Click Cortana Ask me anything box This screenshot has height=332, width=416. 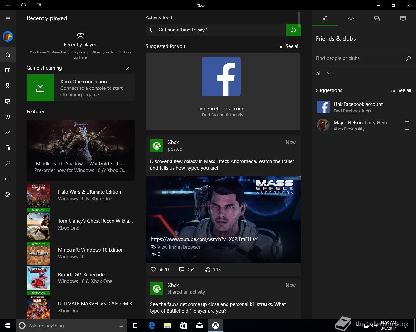71,326
